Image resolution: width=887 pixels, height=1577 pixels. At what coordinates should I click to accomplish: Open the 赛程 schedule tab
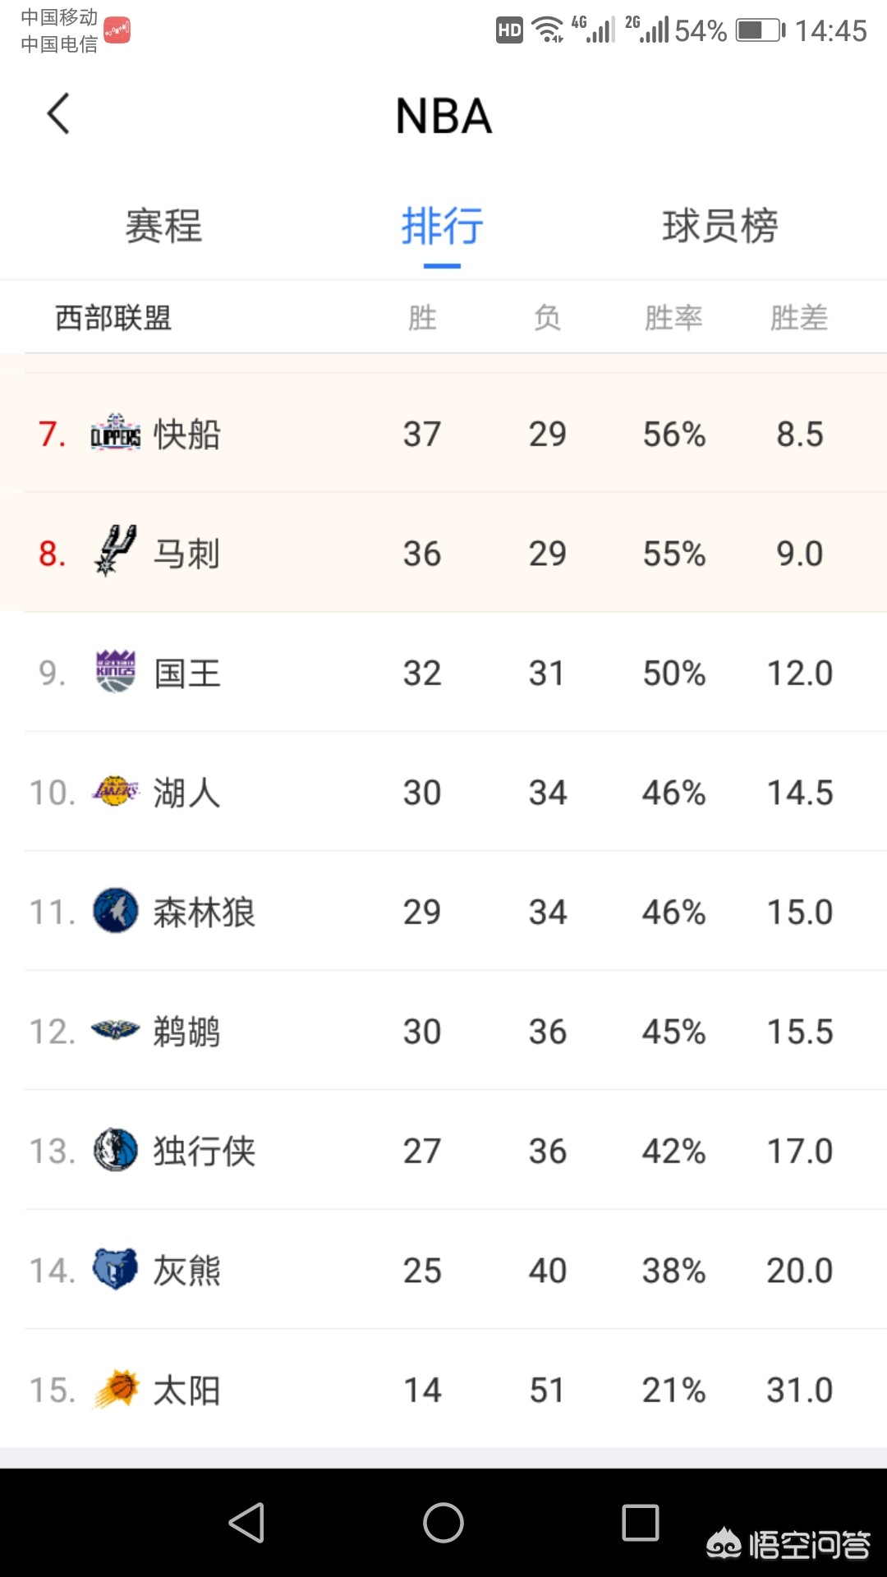tap(163, 226)
